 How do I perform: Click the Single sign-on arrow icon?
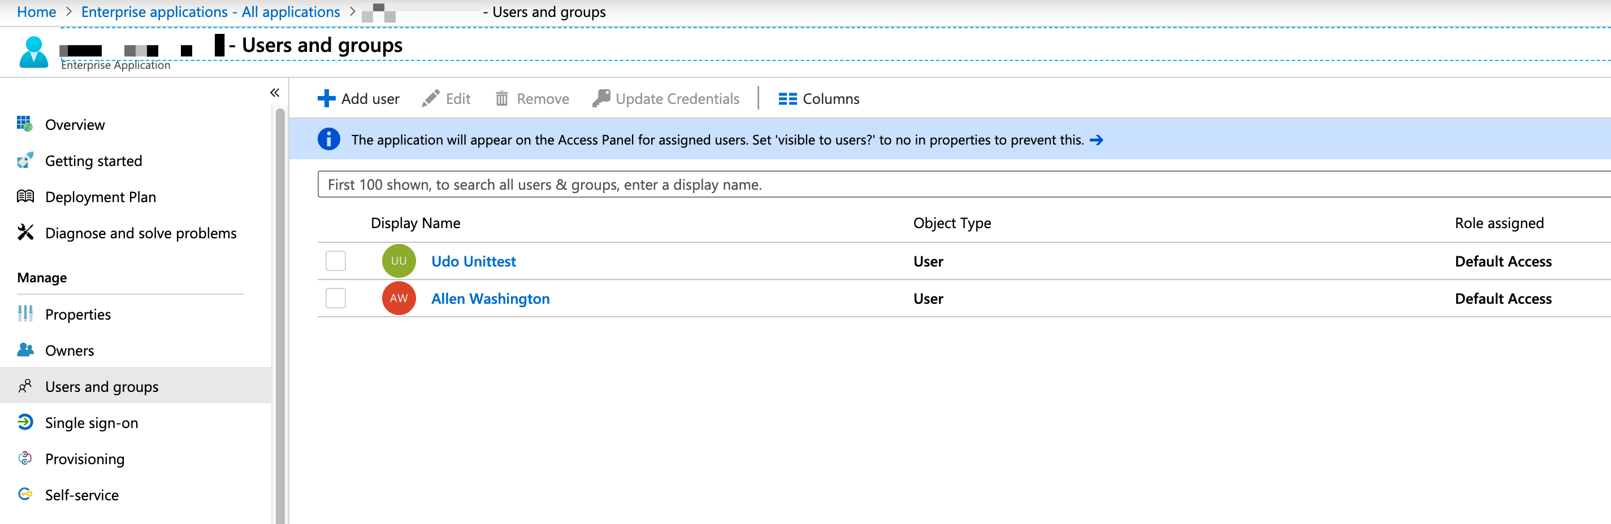25,422
